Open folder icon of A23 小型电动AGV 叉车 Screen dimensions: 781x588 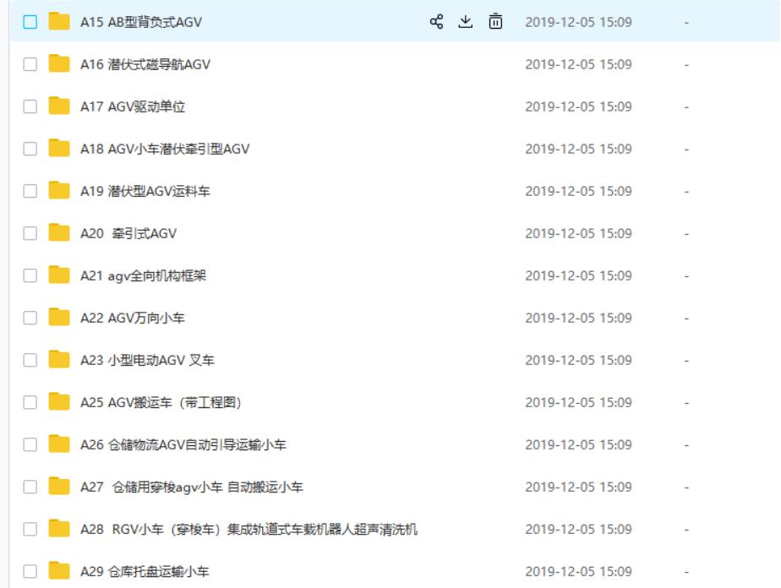pyautogui.click(x=59, y=359)
